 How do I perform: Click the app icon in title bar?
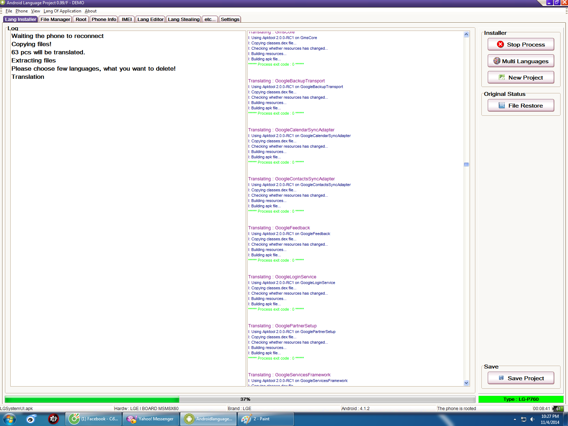click(3, 3)
